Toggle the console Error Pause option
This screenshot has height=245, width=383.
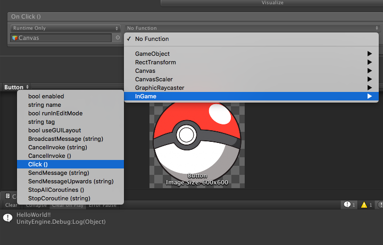[103, 205]
